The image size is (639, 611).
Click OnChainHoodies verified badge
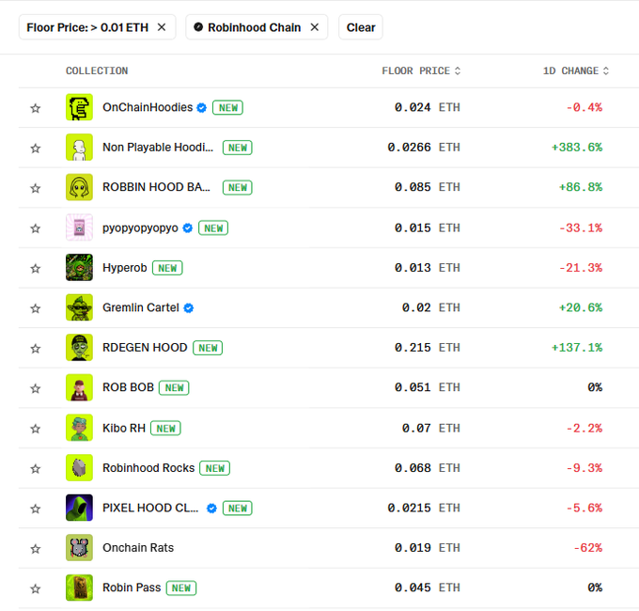[x=202, y=107]
